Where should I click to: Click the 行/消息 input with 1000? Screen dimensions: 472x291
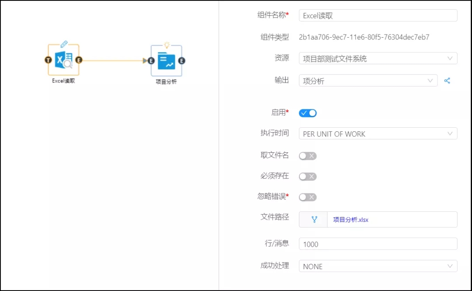(378, 244)
